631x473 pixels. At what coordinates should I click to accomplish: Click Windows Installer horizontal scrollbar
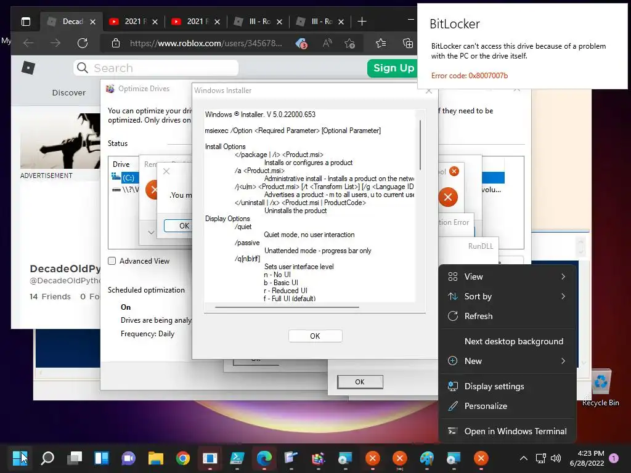point(287,307)
